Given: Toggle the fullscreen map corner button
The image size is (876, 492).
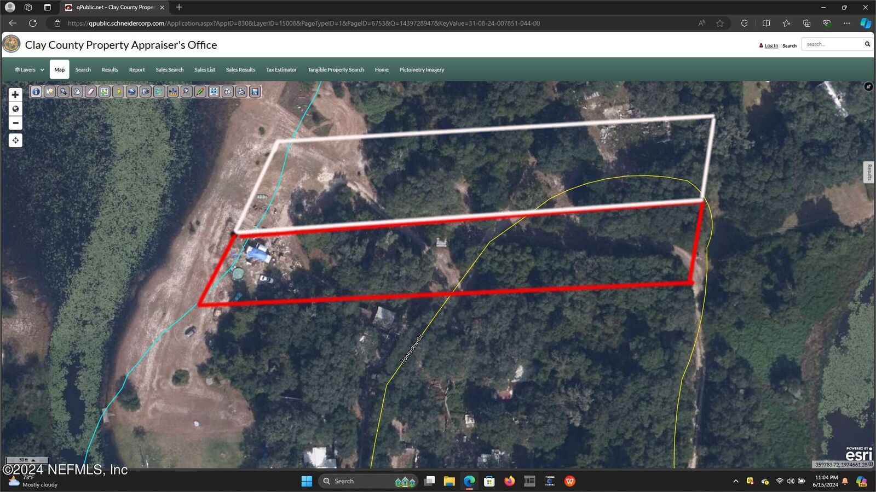Looking at the screenshot, I should pos(868,86).
